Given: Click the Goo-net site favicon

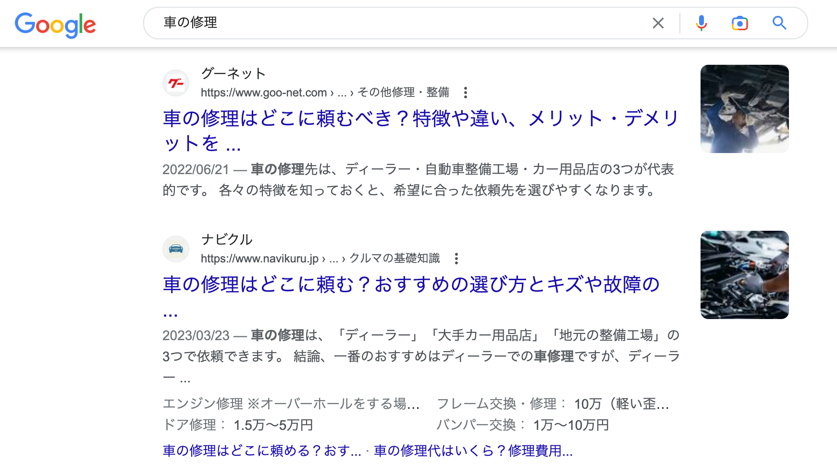Looking at the screenshot, I should [x=176, y=83].
